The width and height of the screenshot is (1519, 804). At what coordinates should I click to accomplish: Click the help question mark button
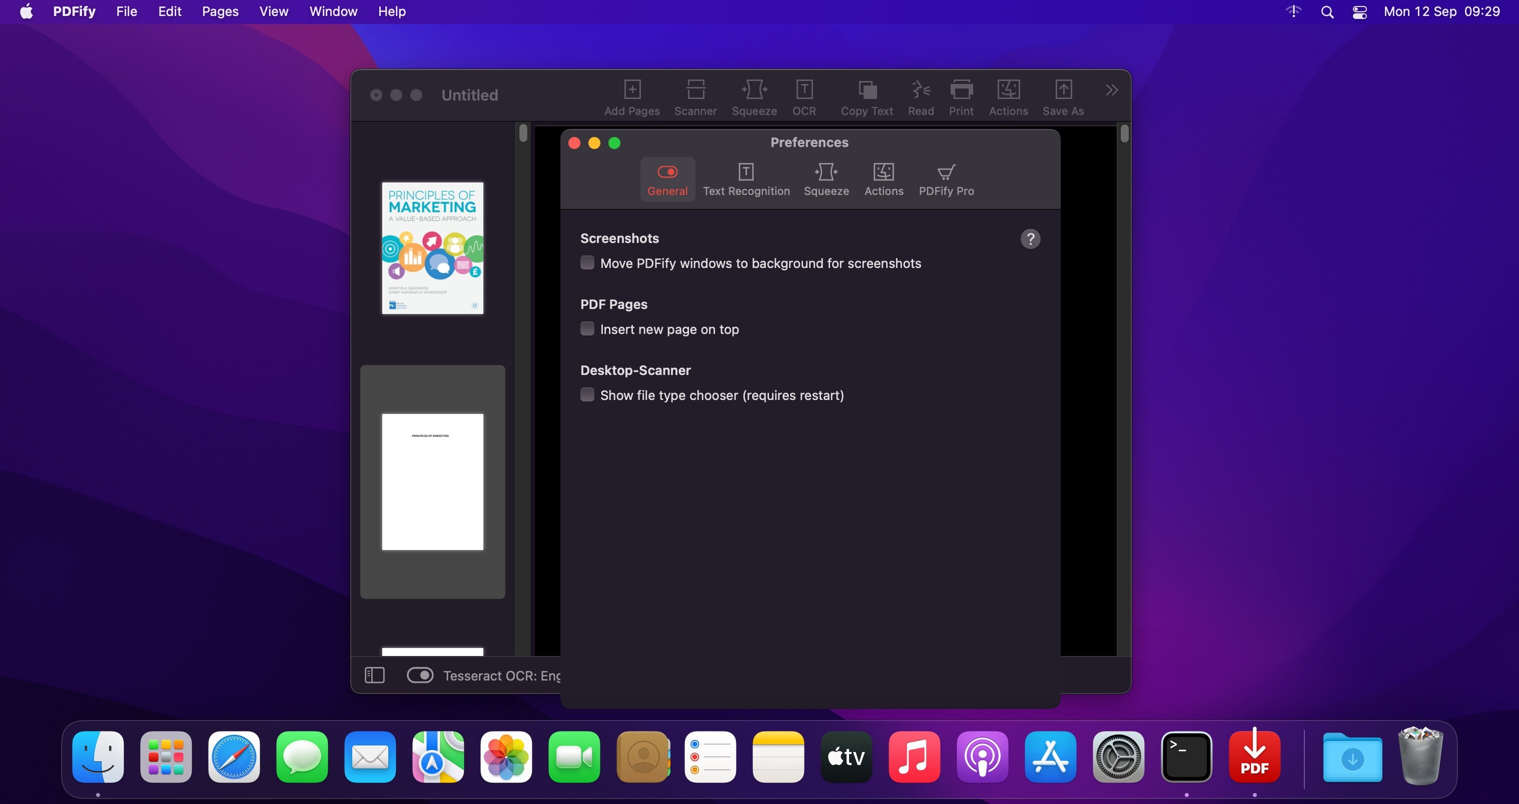point(1030,238)
